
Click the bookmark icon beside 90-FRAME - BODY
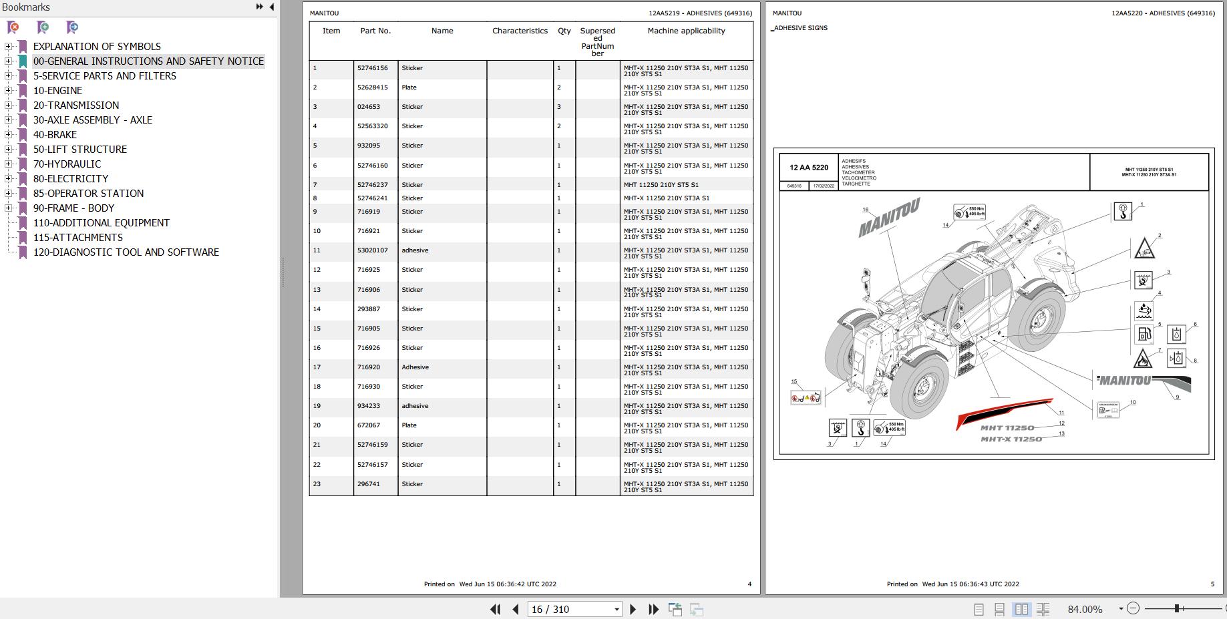tap(23, 208)
